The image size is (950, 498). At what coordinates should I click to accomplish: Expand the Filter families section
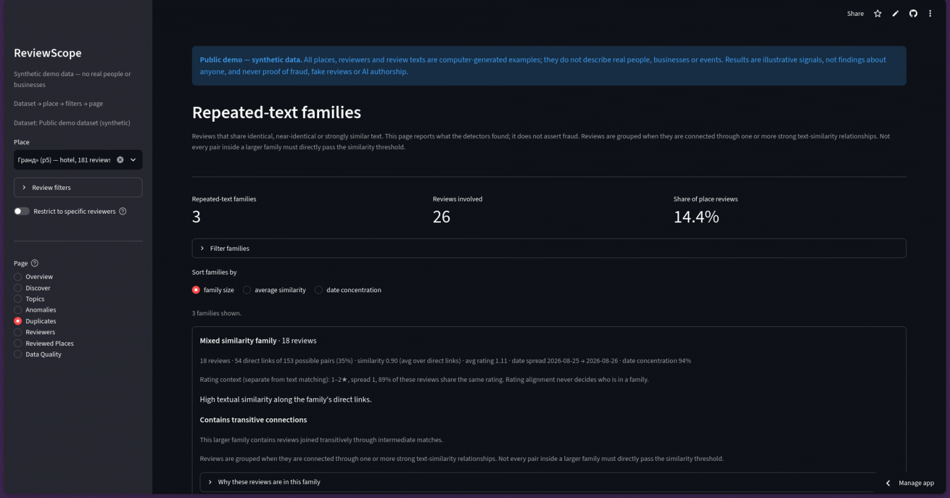point(549,248)
